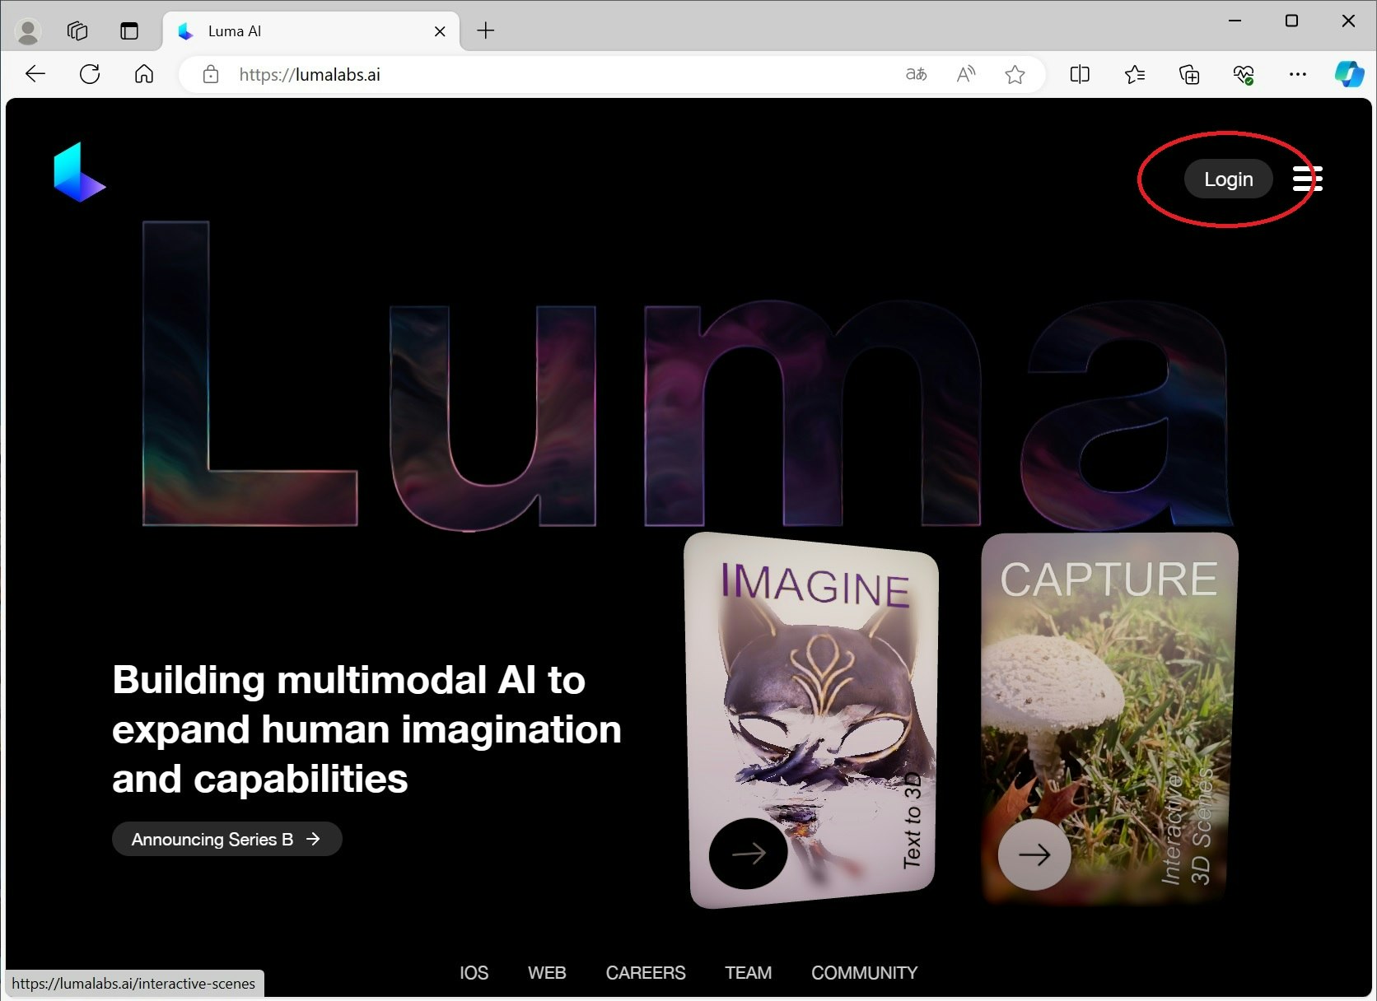This screenshot has height=1001, width=1377.
Task: Open Collections icon
Action: click(x=1189, y=75)
